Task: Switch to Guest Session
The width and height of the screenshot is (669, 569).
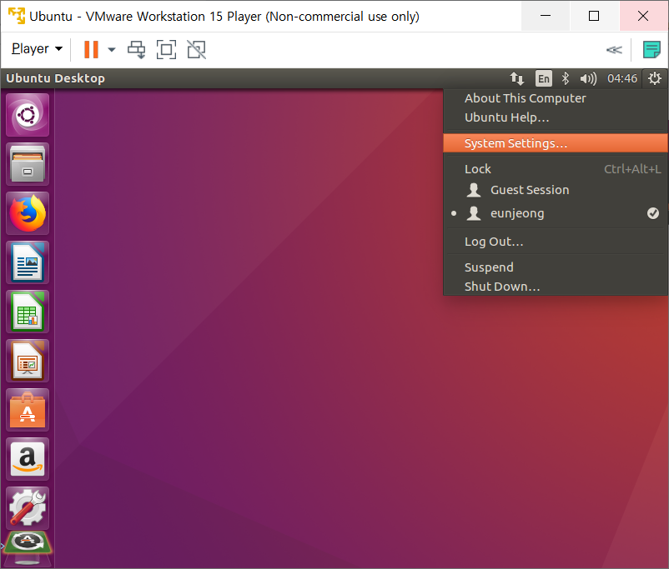Action: 556,190
